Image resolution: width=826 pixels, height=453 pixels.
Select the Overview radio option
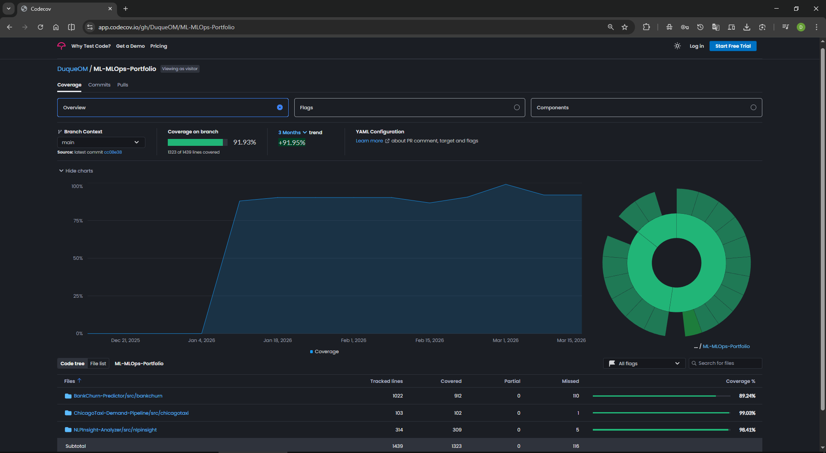pos(280,108)
